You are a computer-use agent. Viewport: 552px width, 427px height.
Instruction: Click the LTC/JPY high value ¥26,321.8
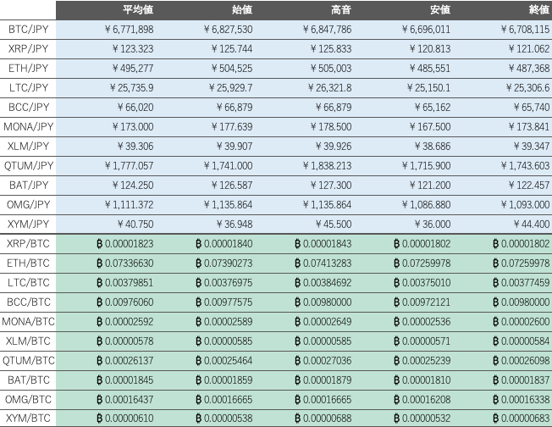pos(330,88)
